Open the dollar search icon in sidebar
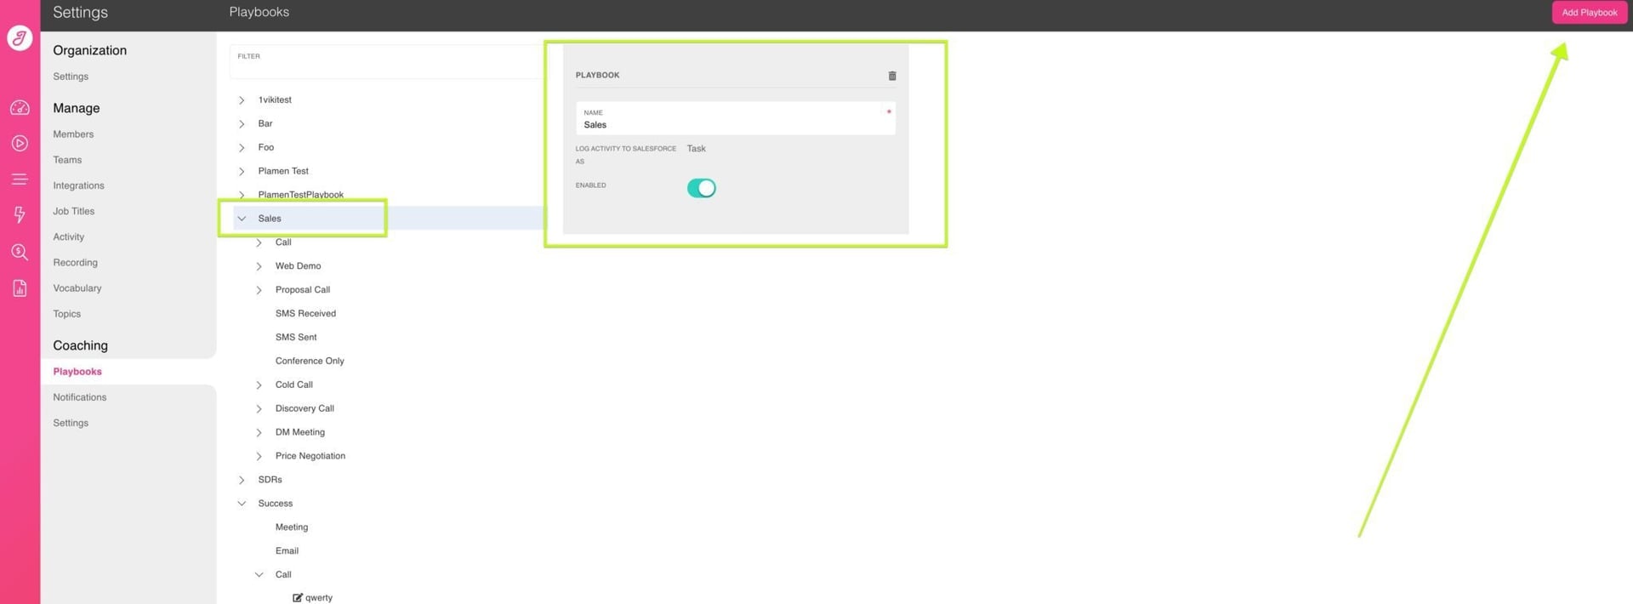1633x604 pixels. point(20,252)
